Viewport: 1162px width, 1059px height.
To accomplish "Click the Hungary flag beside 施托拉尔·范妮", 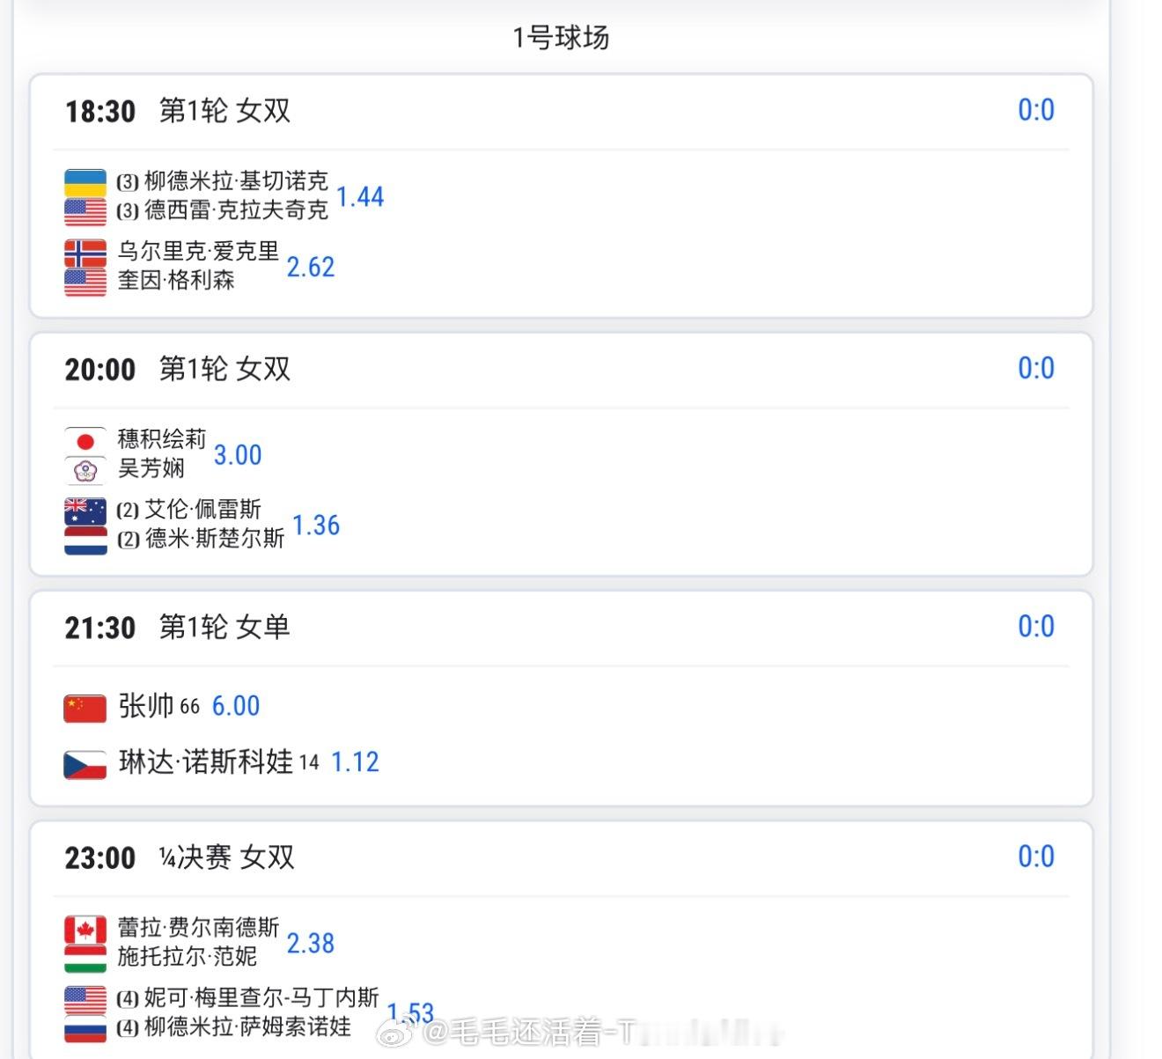I will (84, 958).
